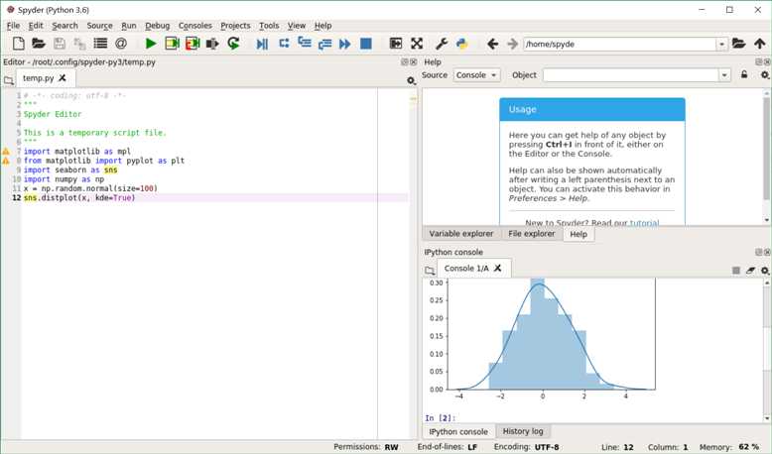
Task: Close the Console 1/A tab
Action: [x=498, y=268]
